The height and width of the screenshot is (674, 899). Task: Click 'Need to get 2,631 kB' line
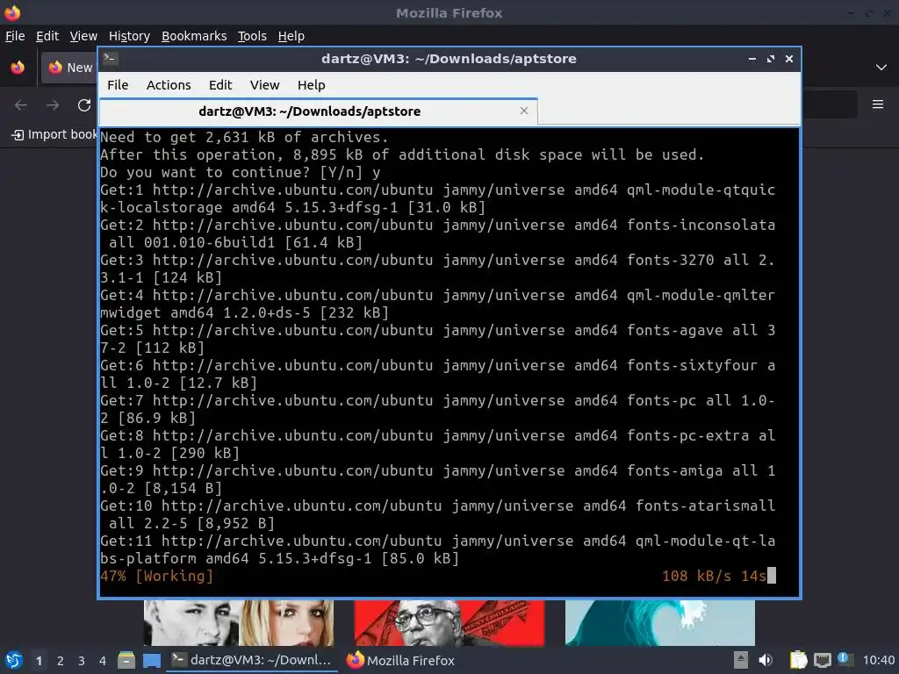[244, 138]
